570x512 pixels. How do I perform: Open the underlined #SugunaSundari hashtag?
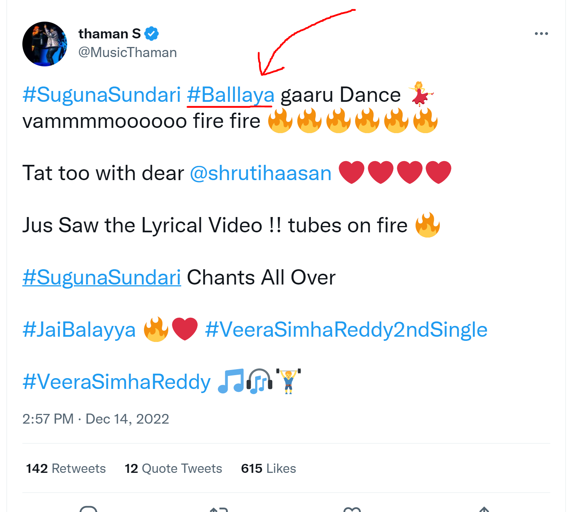102,277
